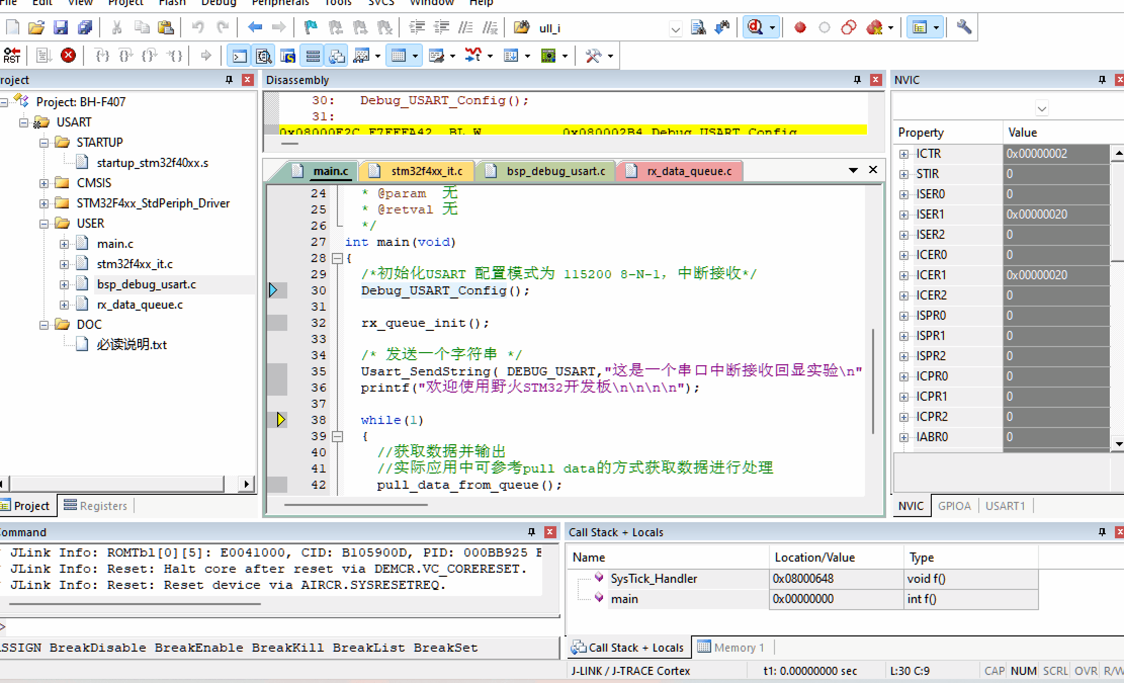Expand the CMSIS folder in the project tree
The width and height of the screenshot is (1124, 683).
[44, 183]
